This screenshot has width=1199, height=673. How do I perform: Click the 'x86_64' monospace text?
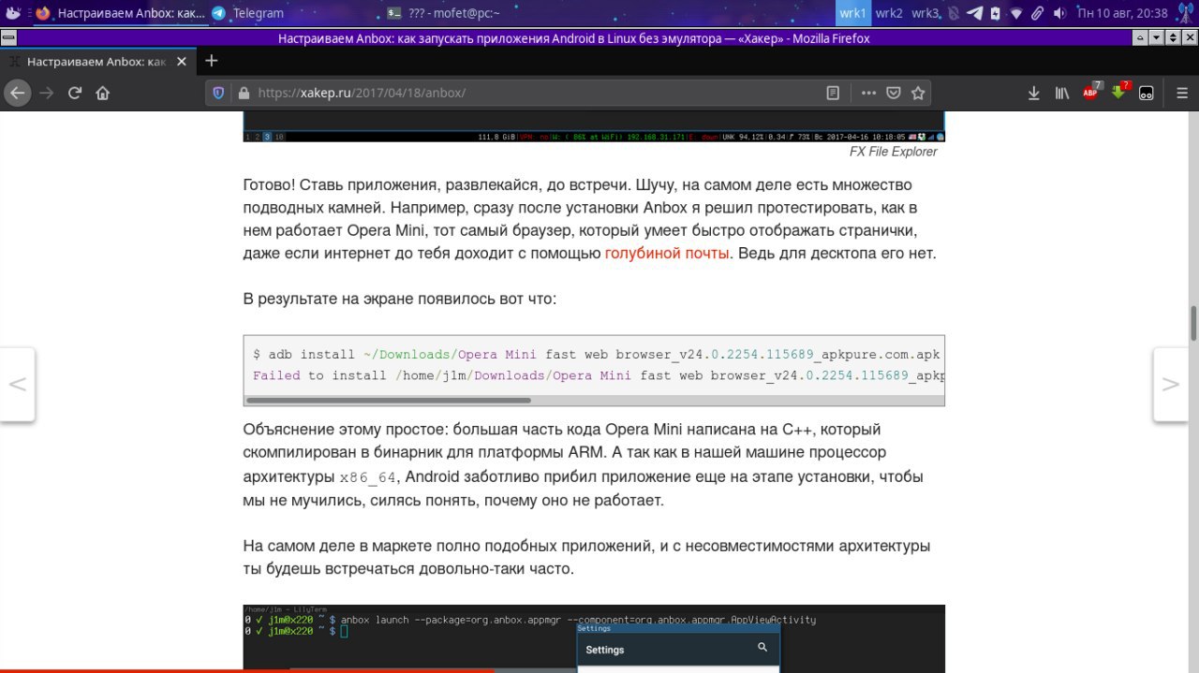coord(367,477)
